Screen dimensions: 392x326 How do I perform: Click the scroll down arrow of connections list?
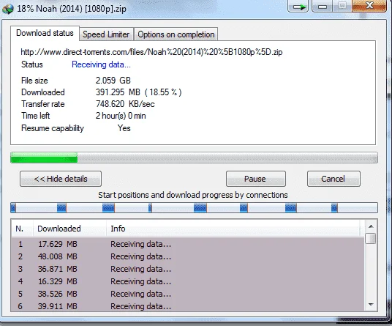pyautogui.click(x=371, y=305)
